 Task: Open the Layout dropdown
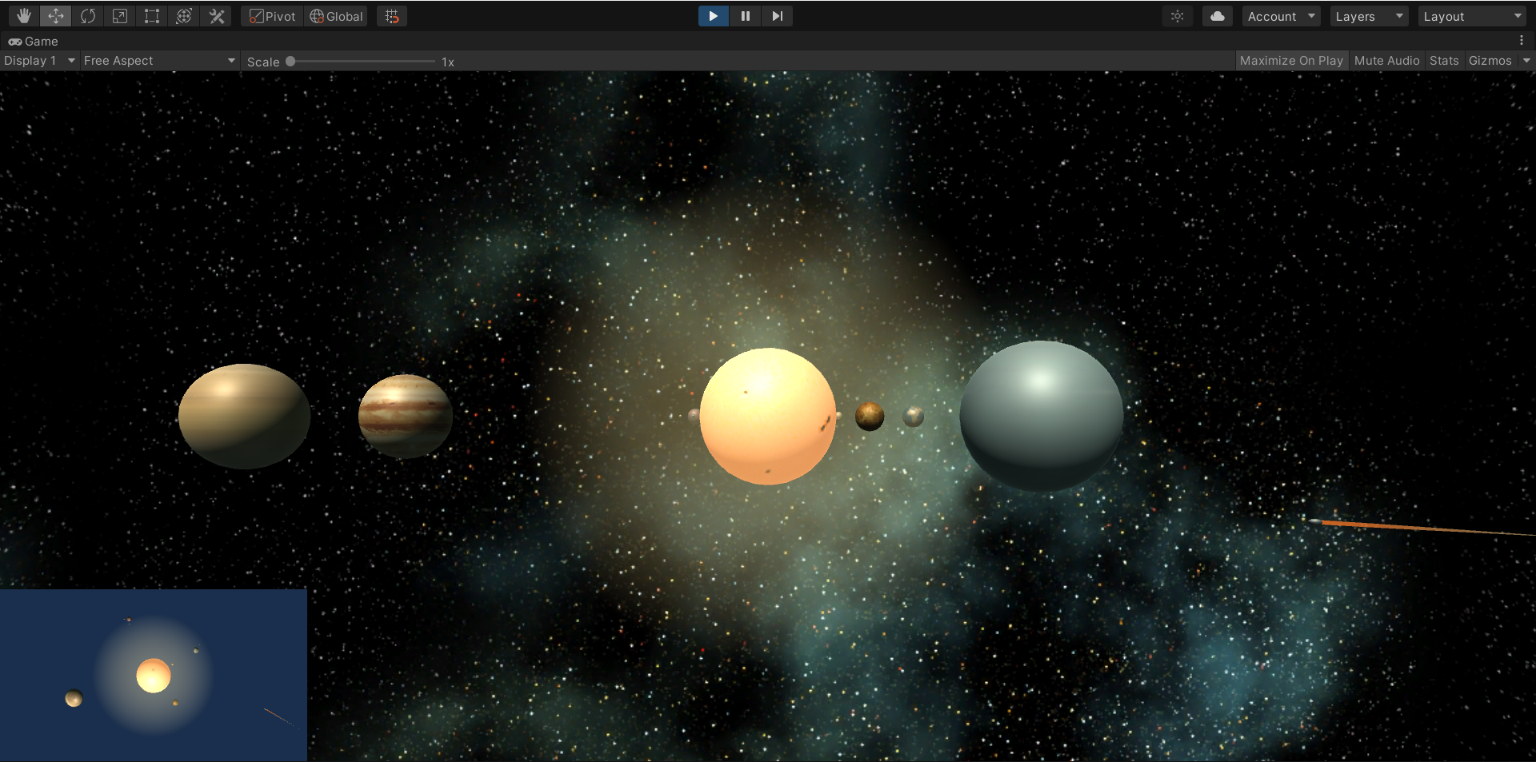(1470, 15)
